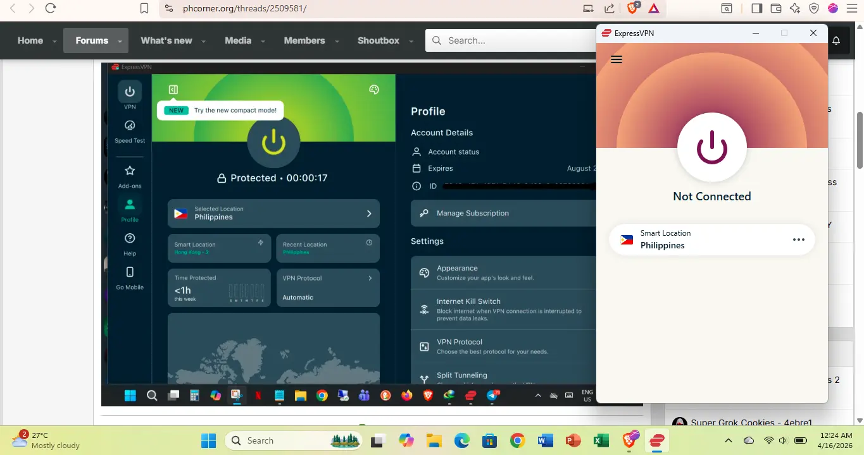Open the browser profile avatar

tap(833, 8)
